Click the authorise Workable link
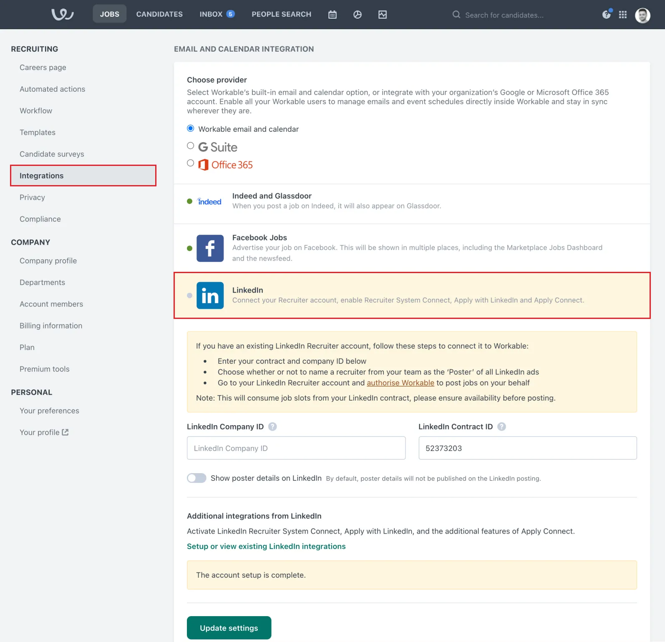The width and height of the screenshot is (665, 642). (401, 383)
